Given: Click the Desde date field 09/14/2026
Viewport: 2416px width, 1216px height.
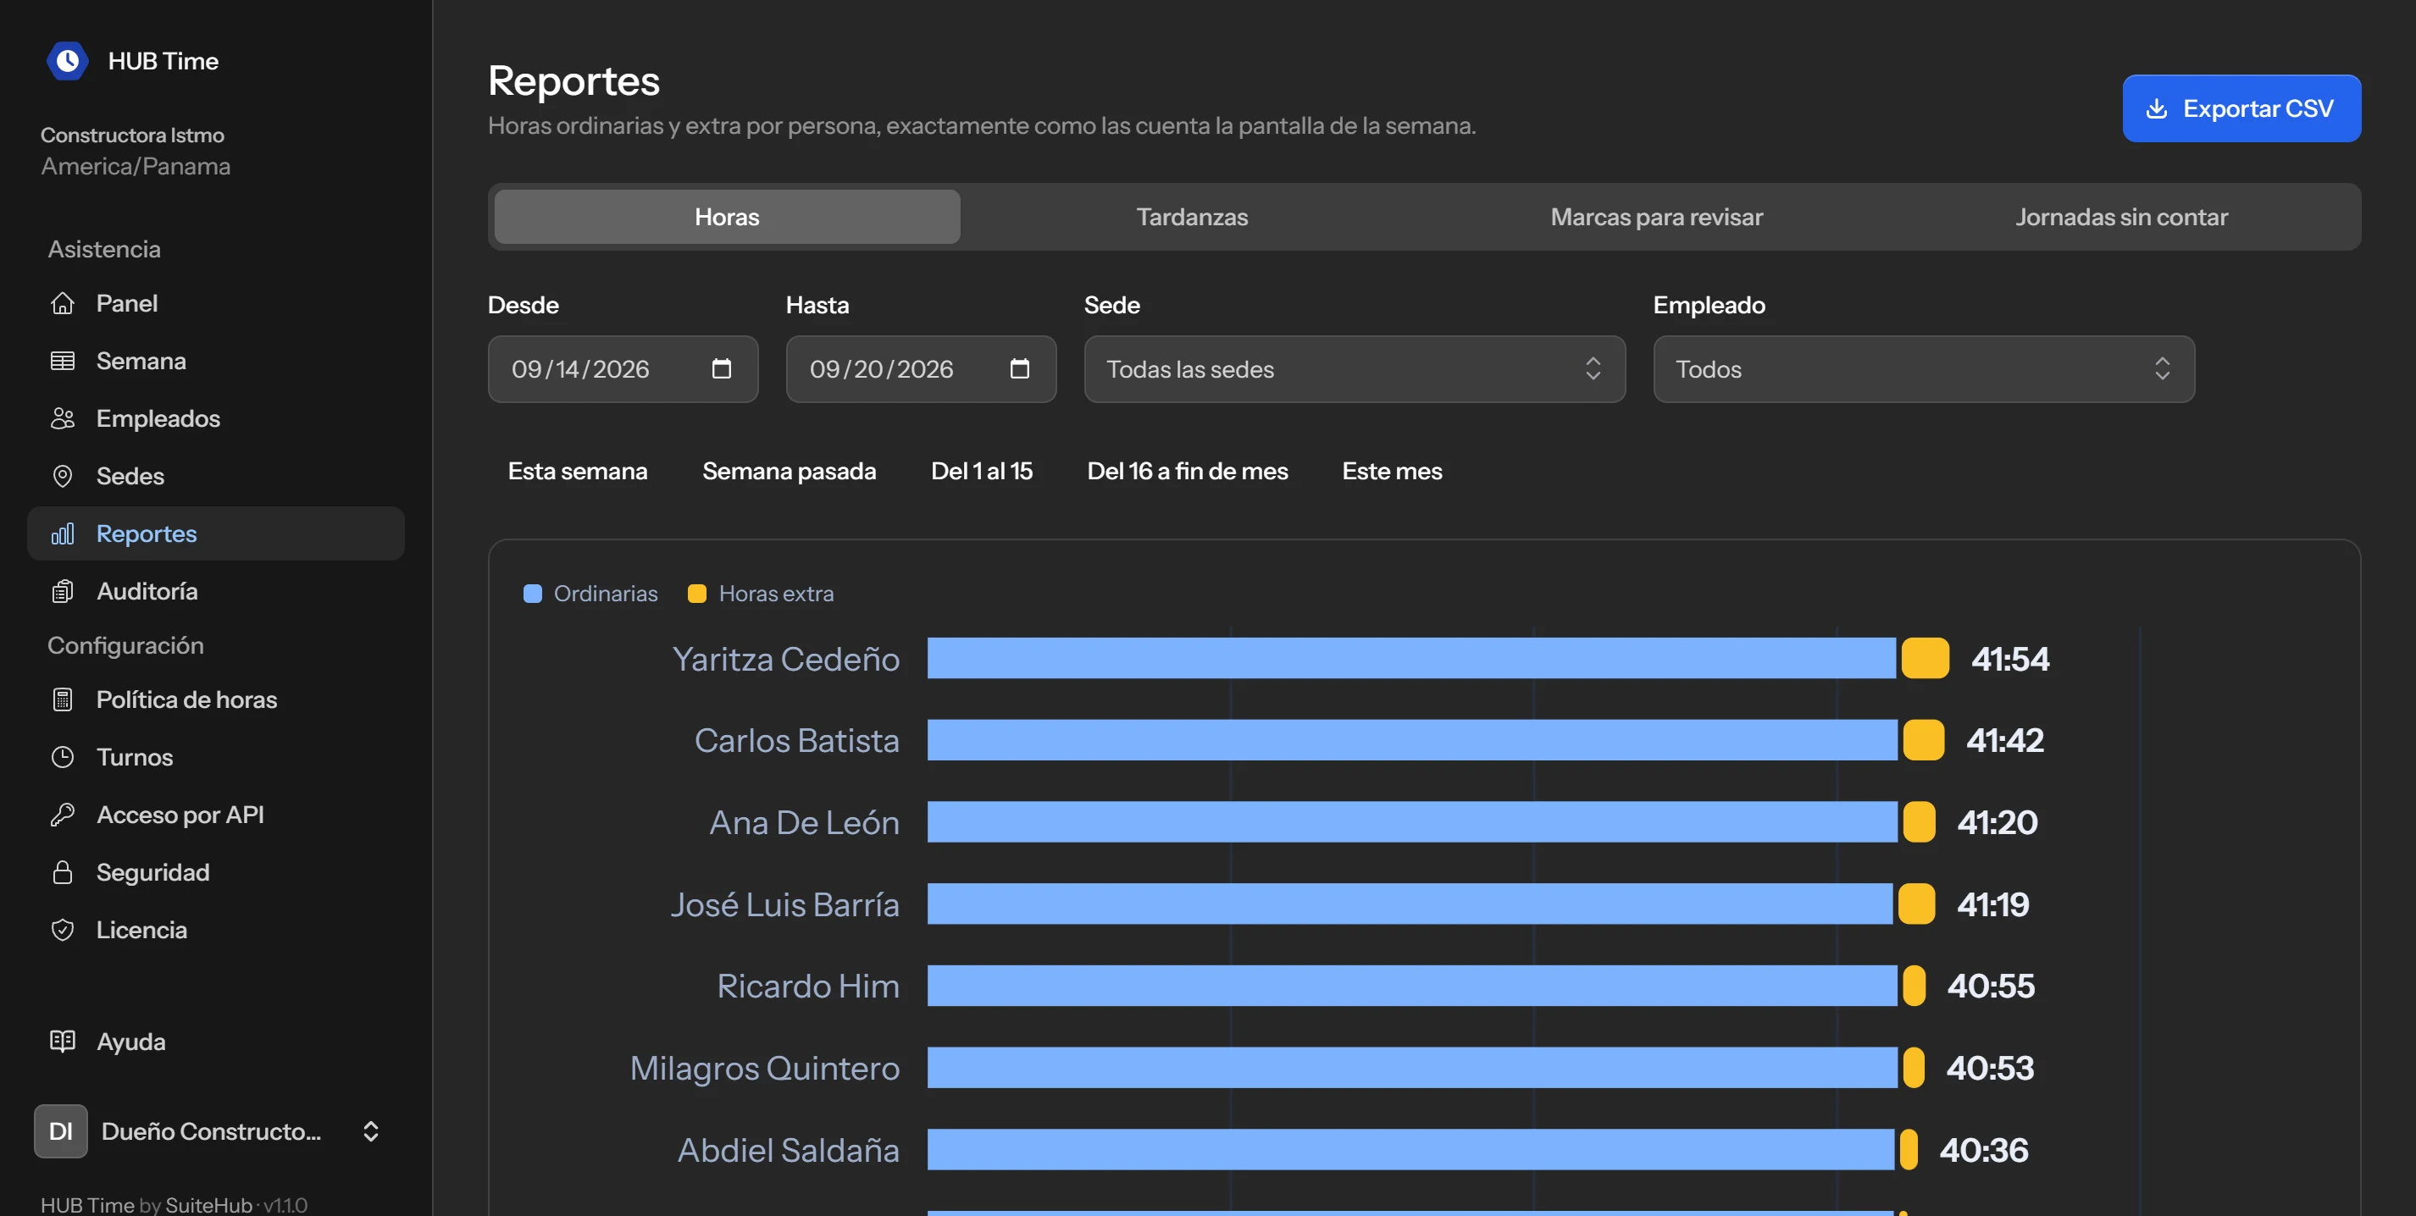Looking at the screenshot, I should click(x=623, y=369).
